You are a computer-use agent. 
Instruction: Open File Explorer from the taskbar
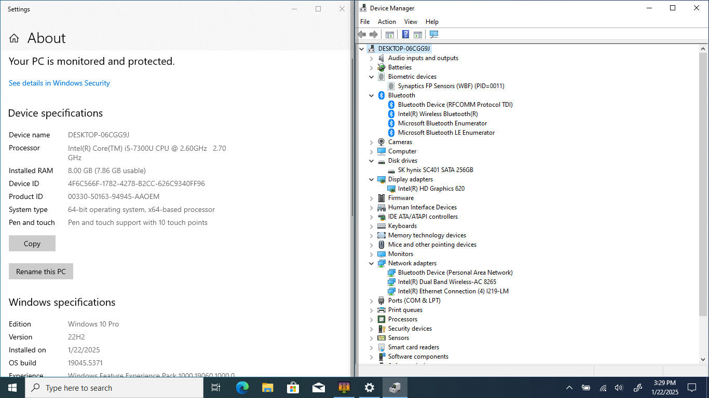coord(267,388)
